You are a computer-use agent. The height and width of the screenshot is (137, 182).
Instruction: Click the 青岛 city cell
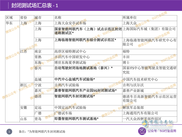click(44, 119)
